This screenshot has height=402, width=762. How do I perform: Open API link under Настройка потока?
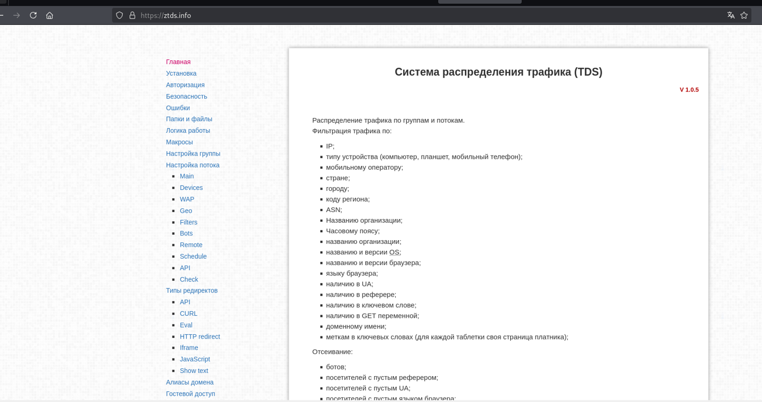[185, 268]
